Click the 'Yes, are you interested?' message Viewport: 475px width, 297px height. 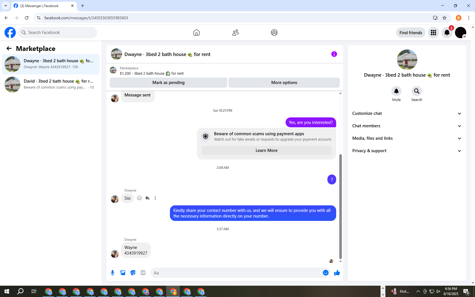311,122
